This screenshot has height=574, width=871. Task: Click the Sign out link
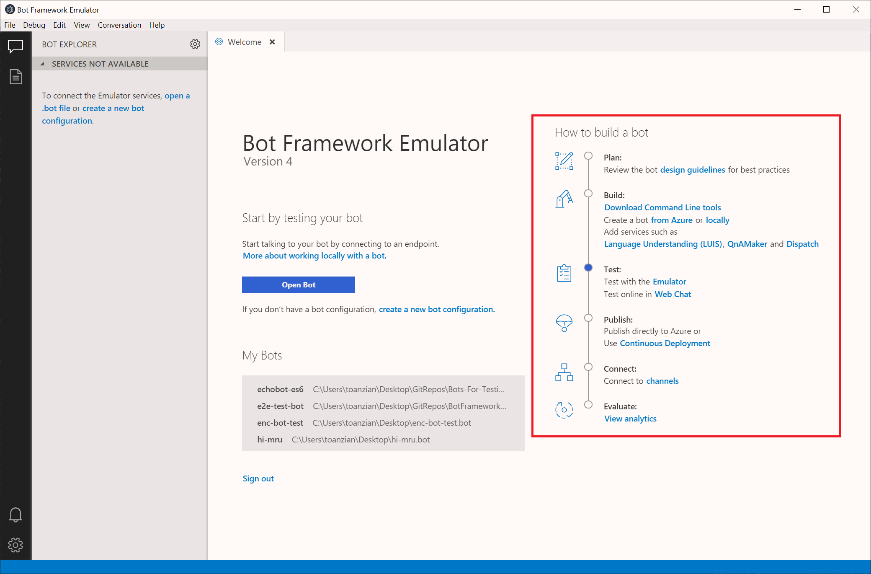coord(258,478)
